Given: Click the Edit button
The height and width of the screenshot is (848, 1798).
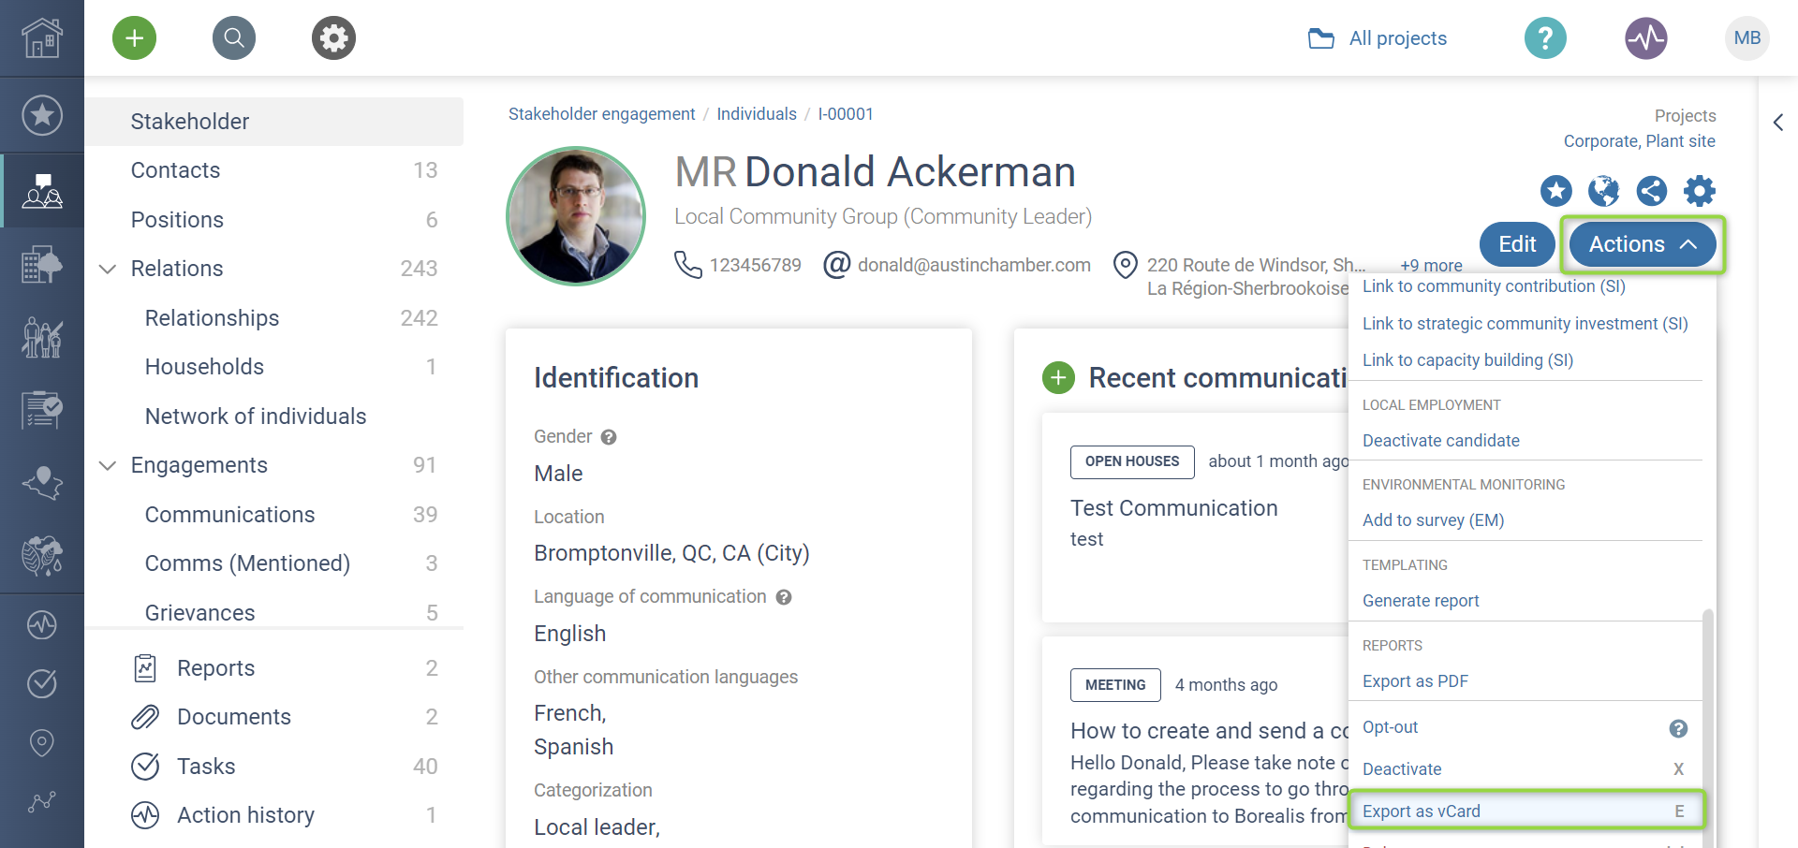Looking at the screenshot, I should click(x=1517, y=244).
